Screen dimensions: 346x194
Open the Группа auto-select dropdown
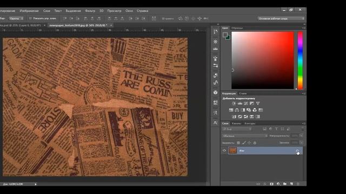point(16,18)
